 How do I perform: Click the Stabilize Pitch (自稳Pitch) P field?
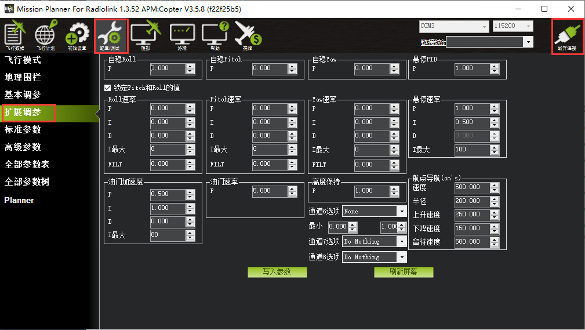(x=270, y=68)
